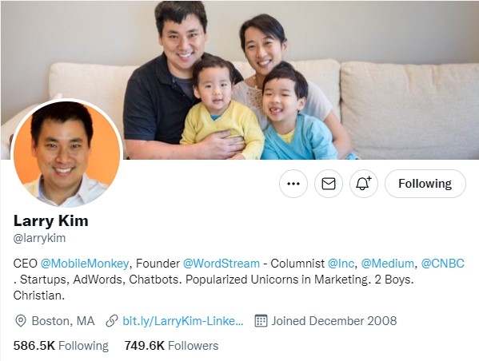The height and width of the screenshot is (361, 479).
Task: View the 749.6K Followers list
Action: pyautogui.click(x=171, y=346)
